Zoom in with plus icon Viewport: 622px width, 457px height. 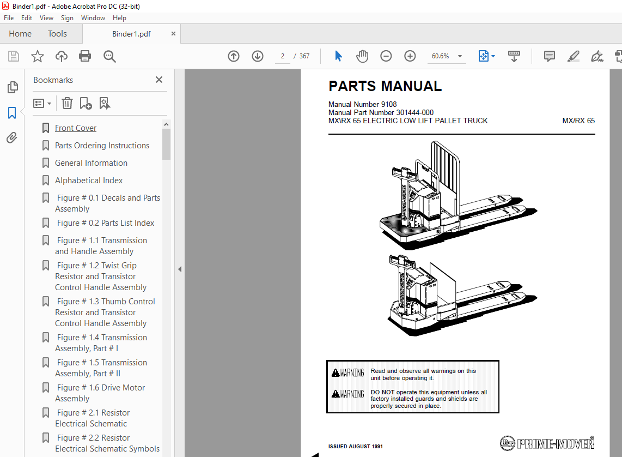410,56
